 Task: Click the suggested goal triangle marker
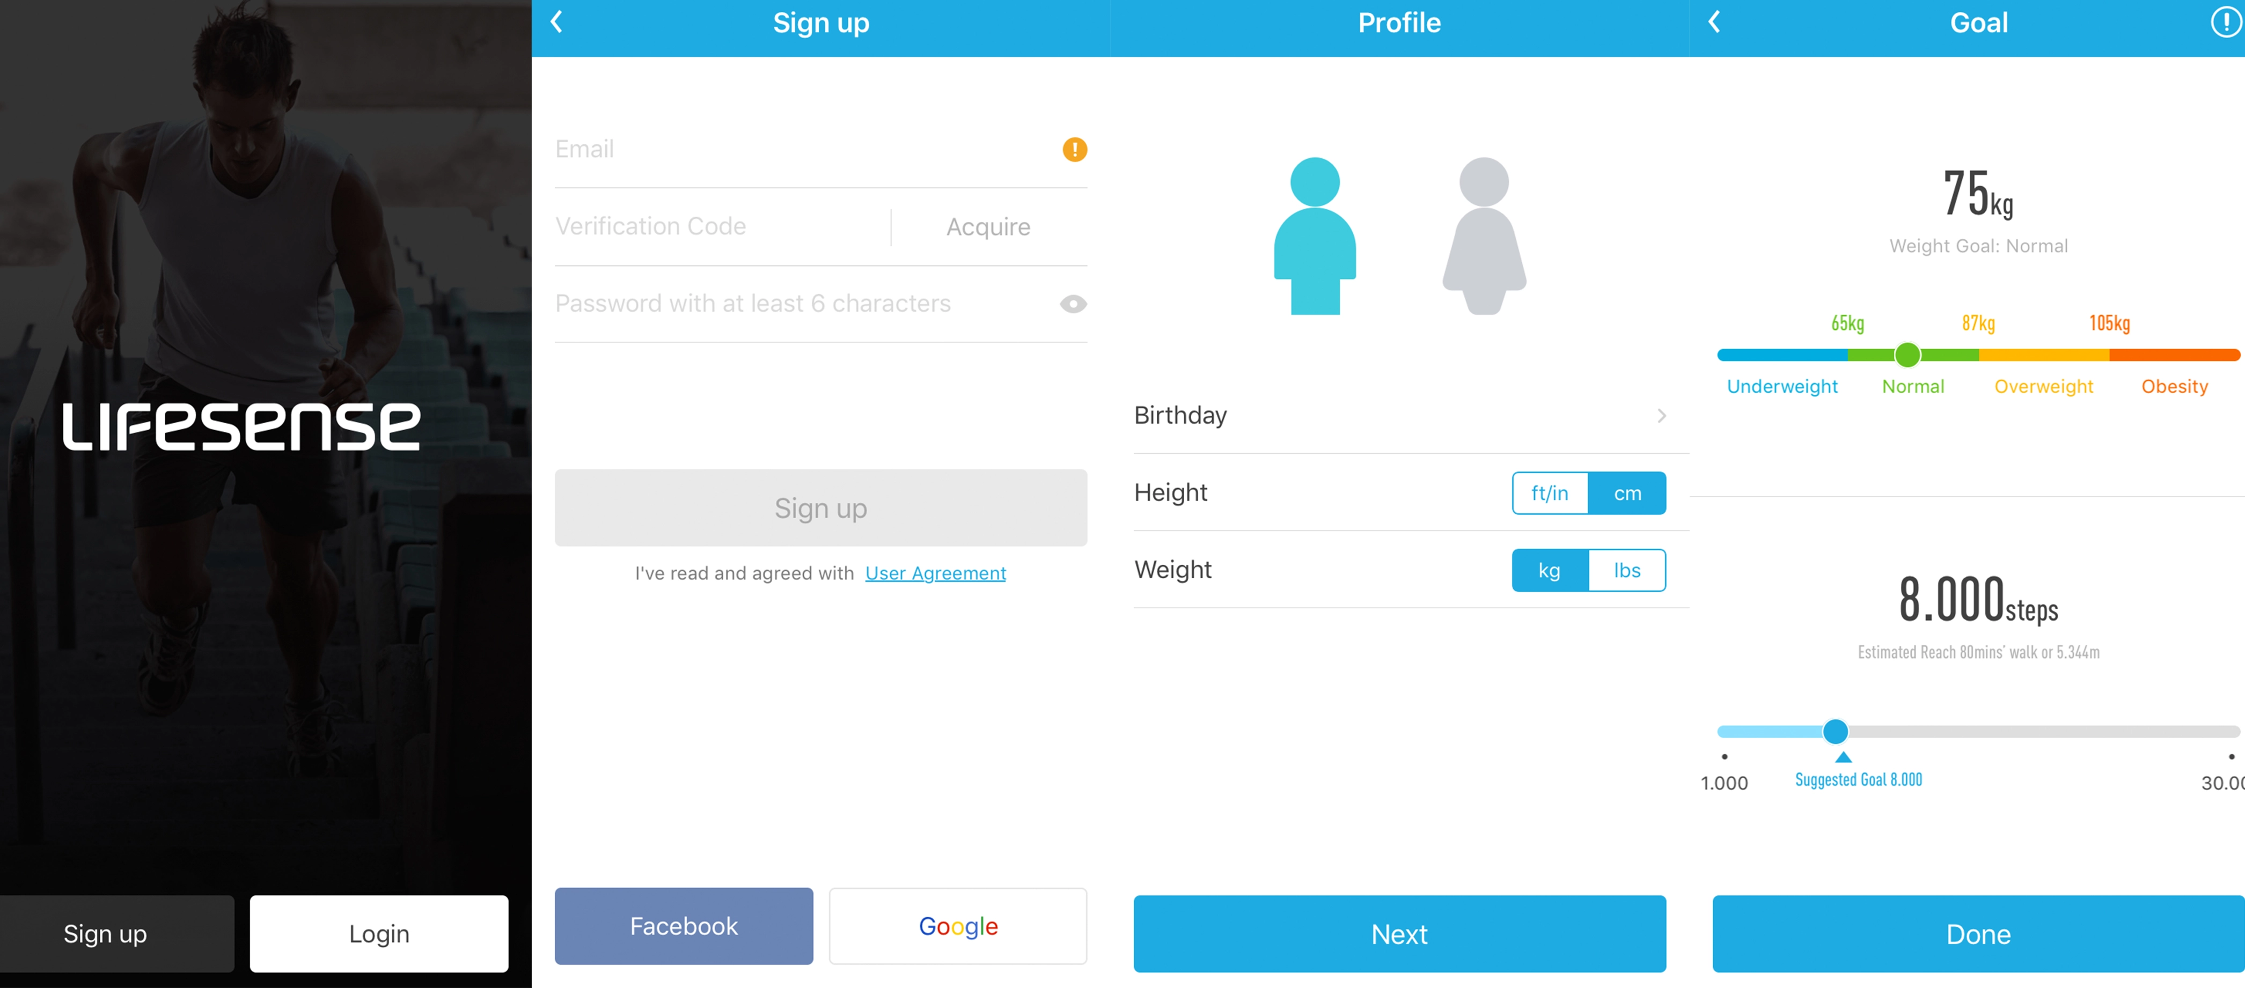coord(1843,757)
